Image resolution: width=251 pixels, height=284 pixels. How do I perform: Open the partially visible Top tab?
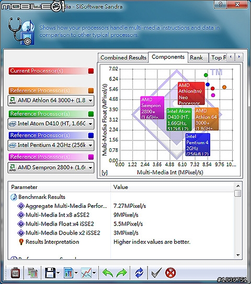tap(219, 58)
